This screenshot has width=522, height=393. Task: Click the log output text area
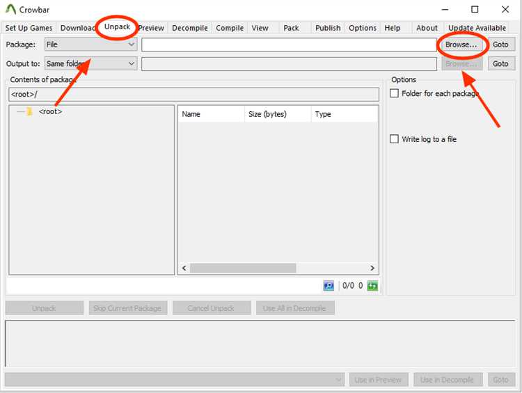coord(260,344)
